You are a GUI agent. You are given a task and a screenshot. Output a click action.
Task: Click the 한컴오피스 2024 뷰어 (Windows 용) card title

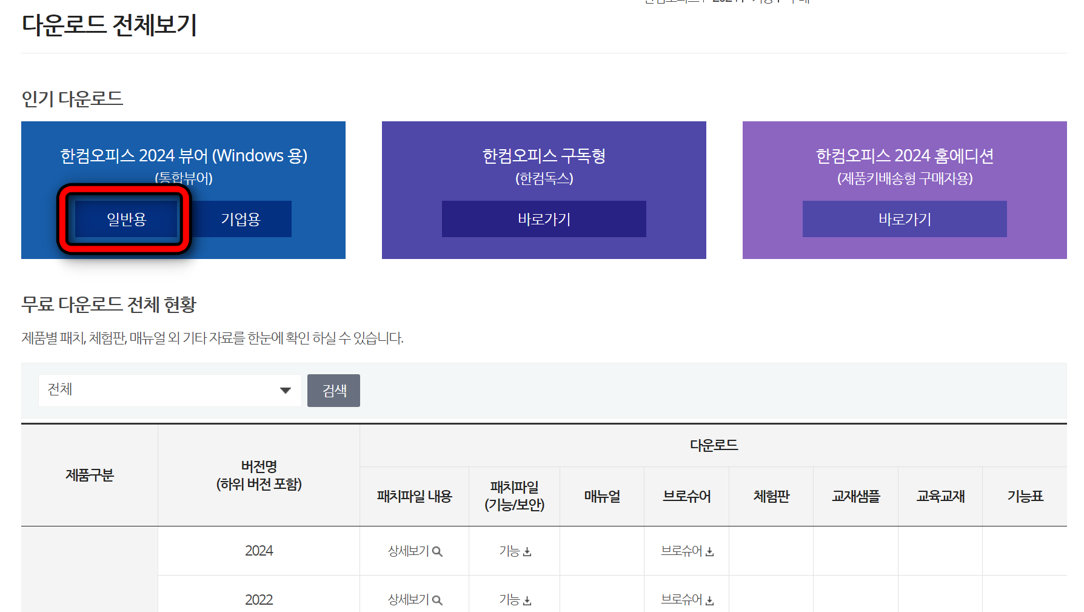(184, 156)
